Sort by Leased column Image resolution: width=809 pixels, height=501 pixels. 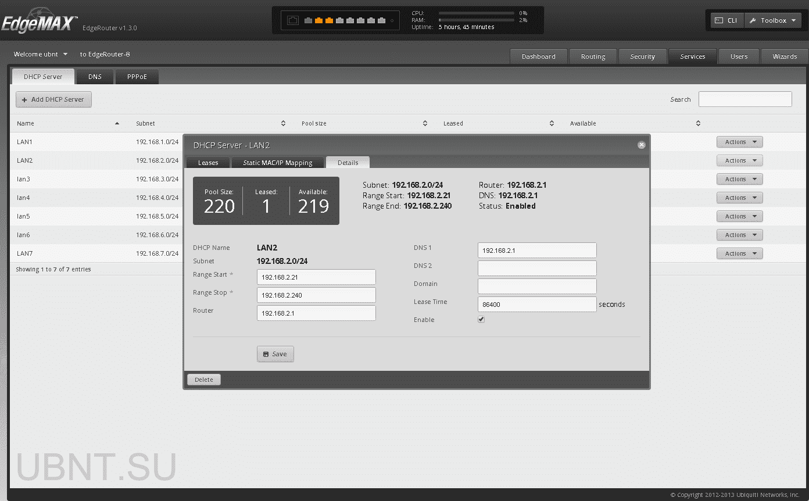(552, 123)
